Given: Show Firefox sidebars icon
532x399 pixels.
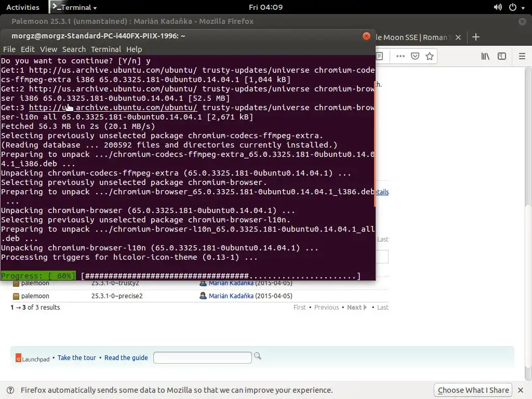Looking at the screenshot, I should (x=502, y=56).
